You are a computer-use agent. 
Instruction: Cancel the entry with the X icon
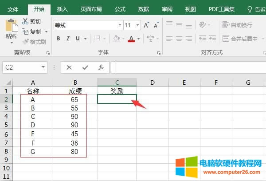click(69, 67)
